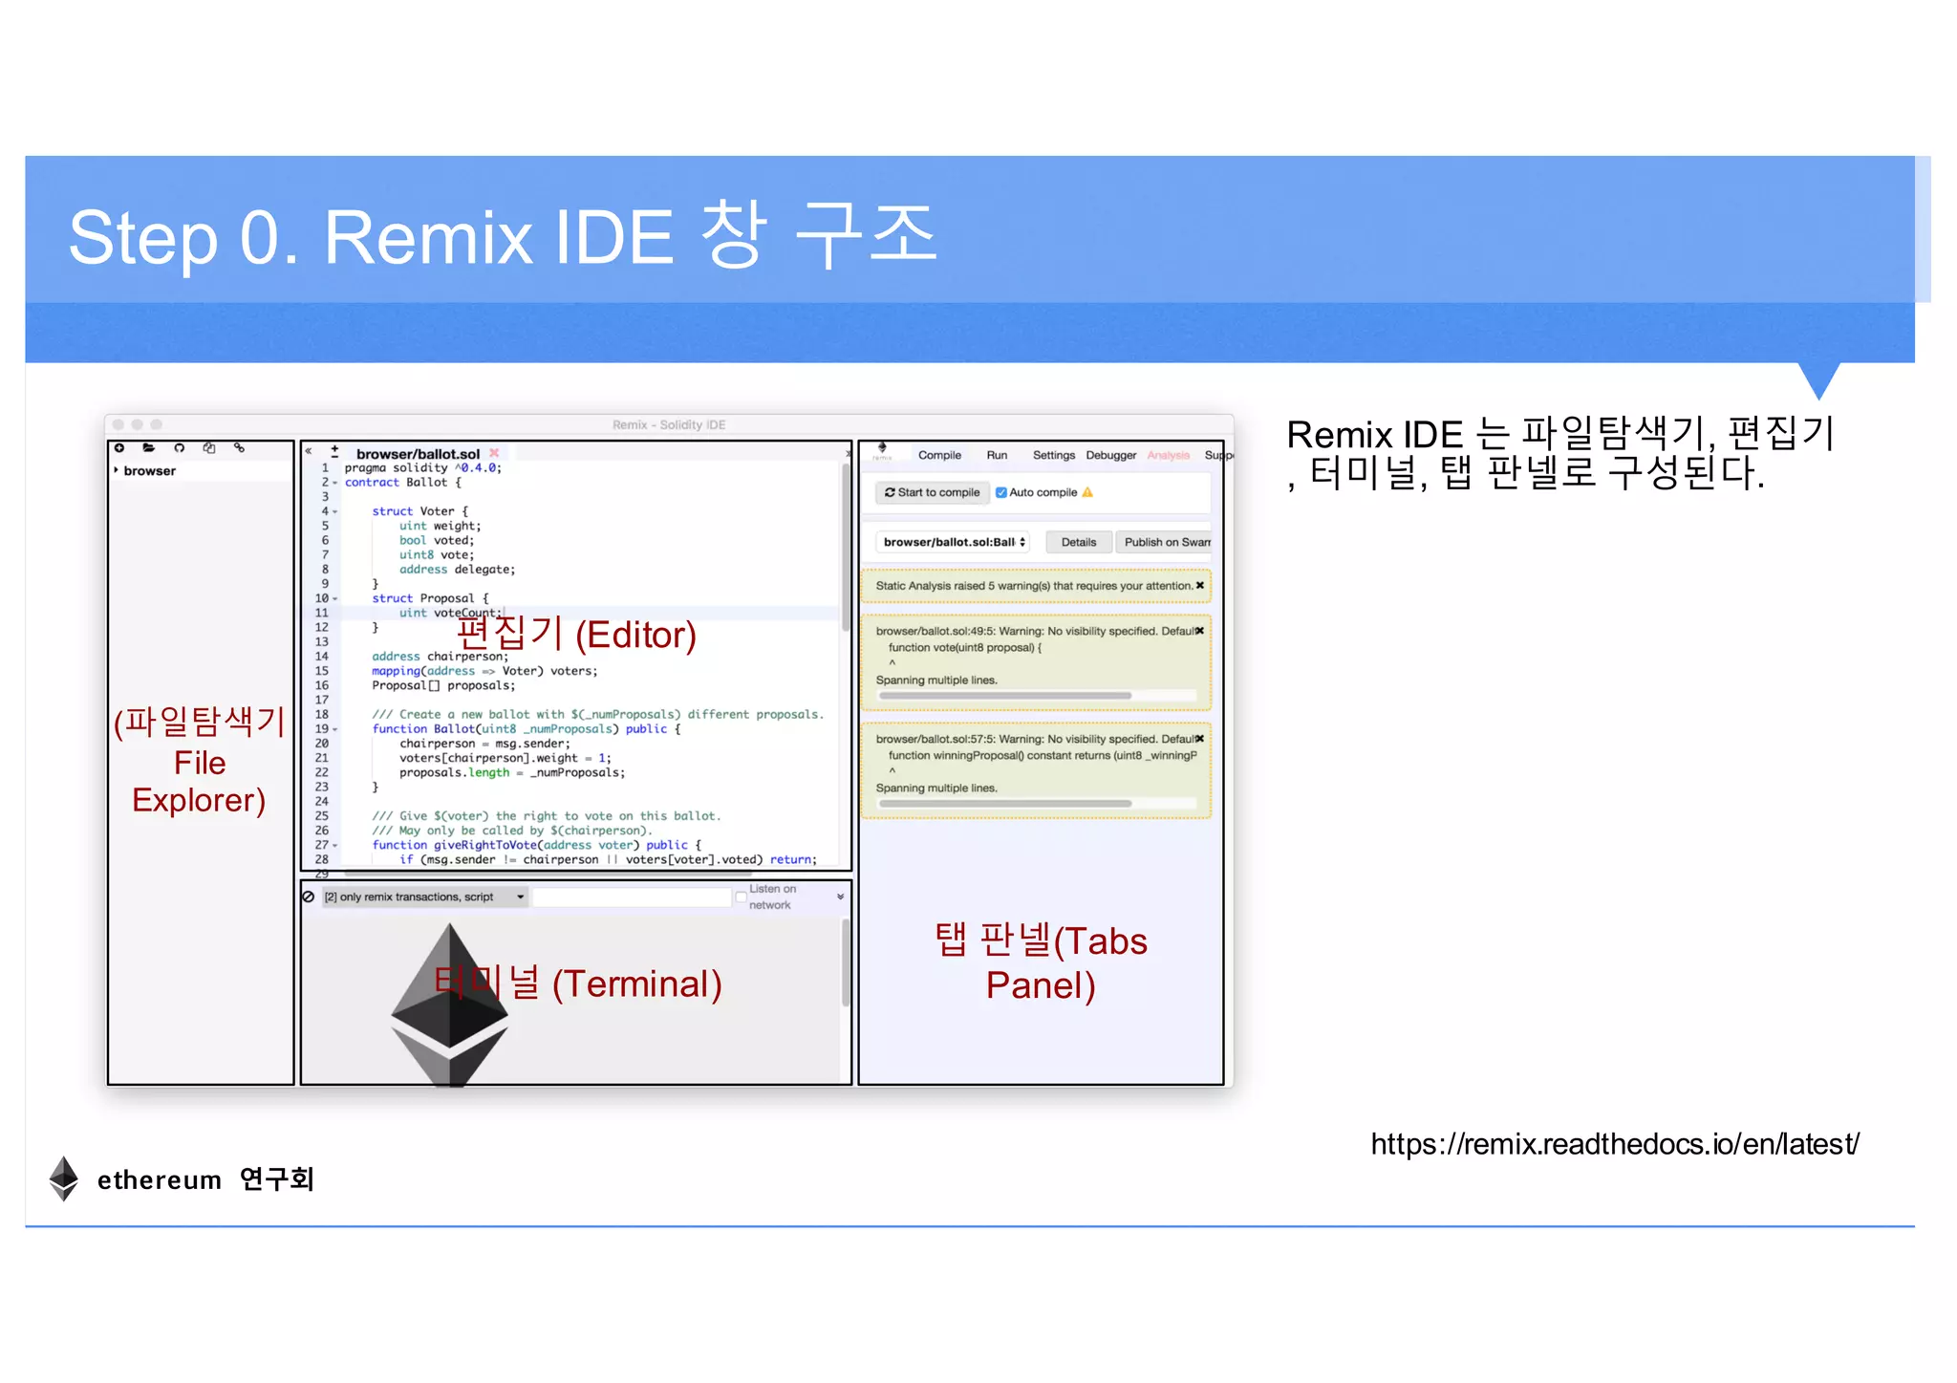Publish files to GitHub gist icon
Screen dimensions: 1957x1383
coord(179,448)
